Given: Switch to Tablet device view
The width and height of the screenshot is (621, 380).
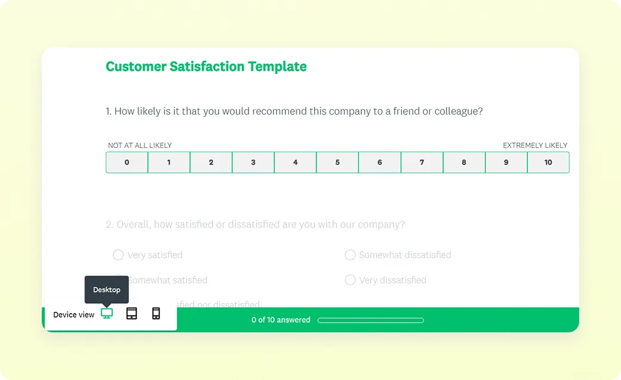Looking at the screenshot, I should 131,314.
